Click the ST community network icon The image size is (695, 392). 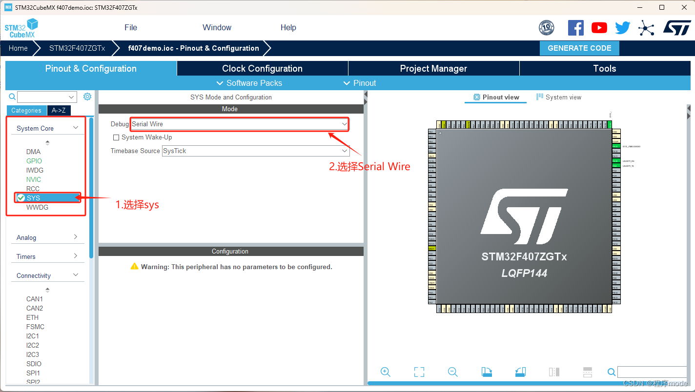point(646,28)
